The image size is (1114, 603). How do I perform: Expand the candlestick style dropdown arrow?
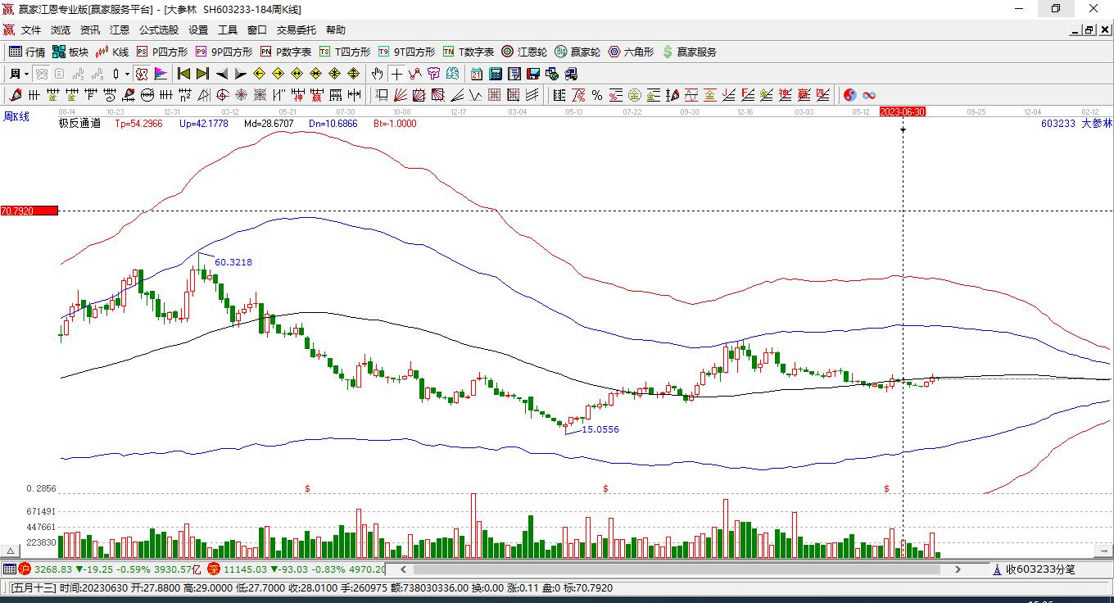click(127, 74)
